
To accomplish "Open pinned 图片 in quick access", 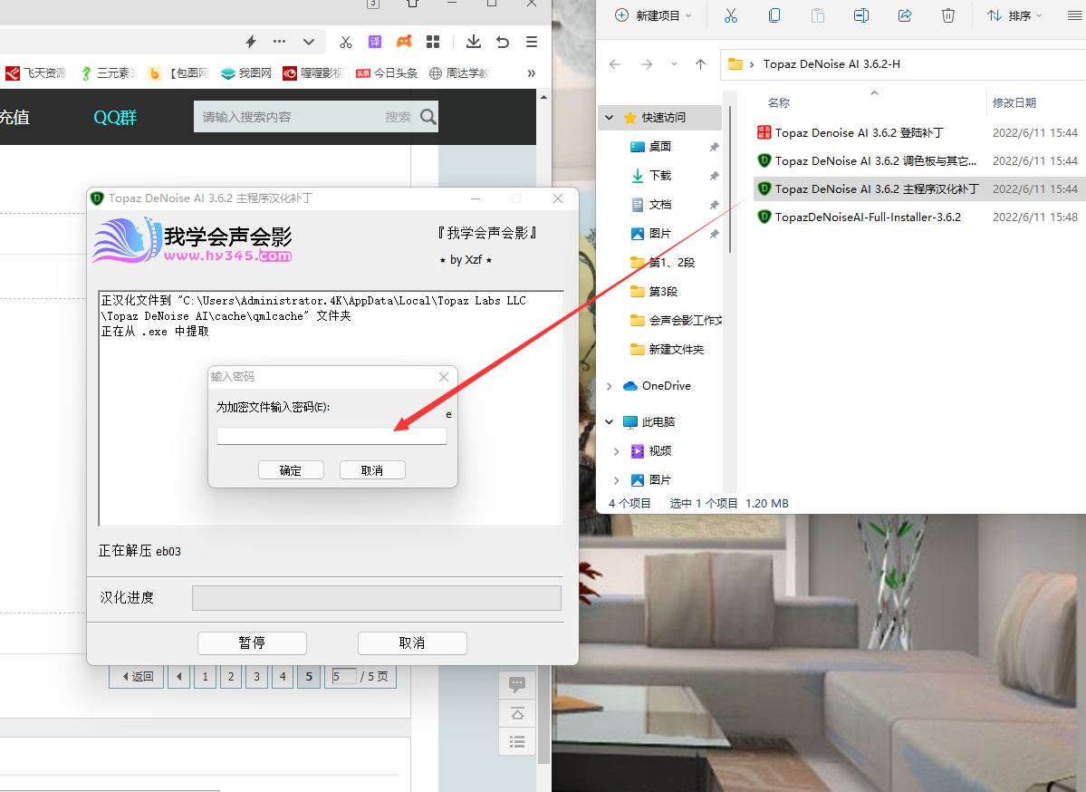I will (660, 234).
